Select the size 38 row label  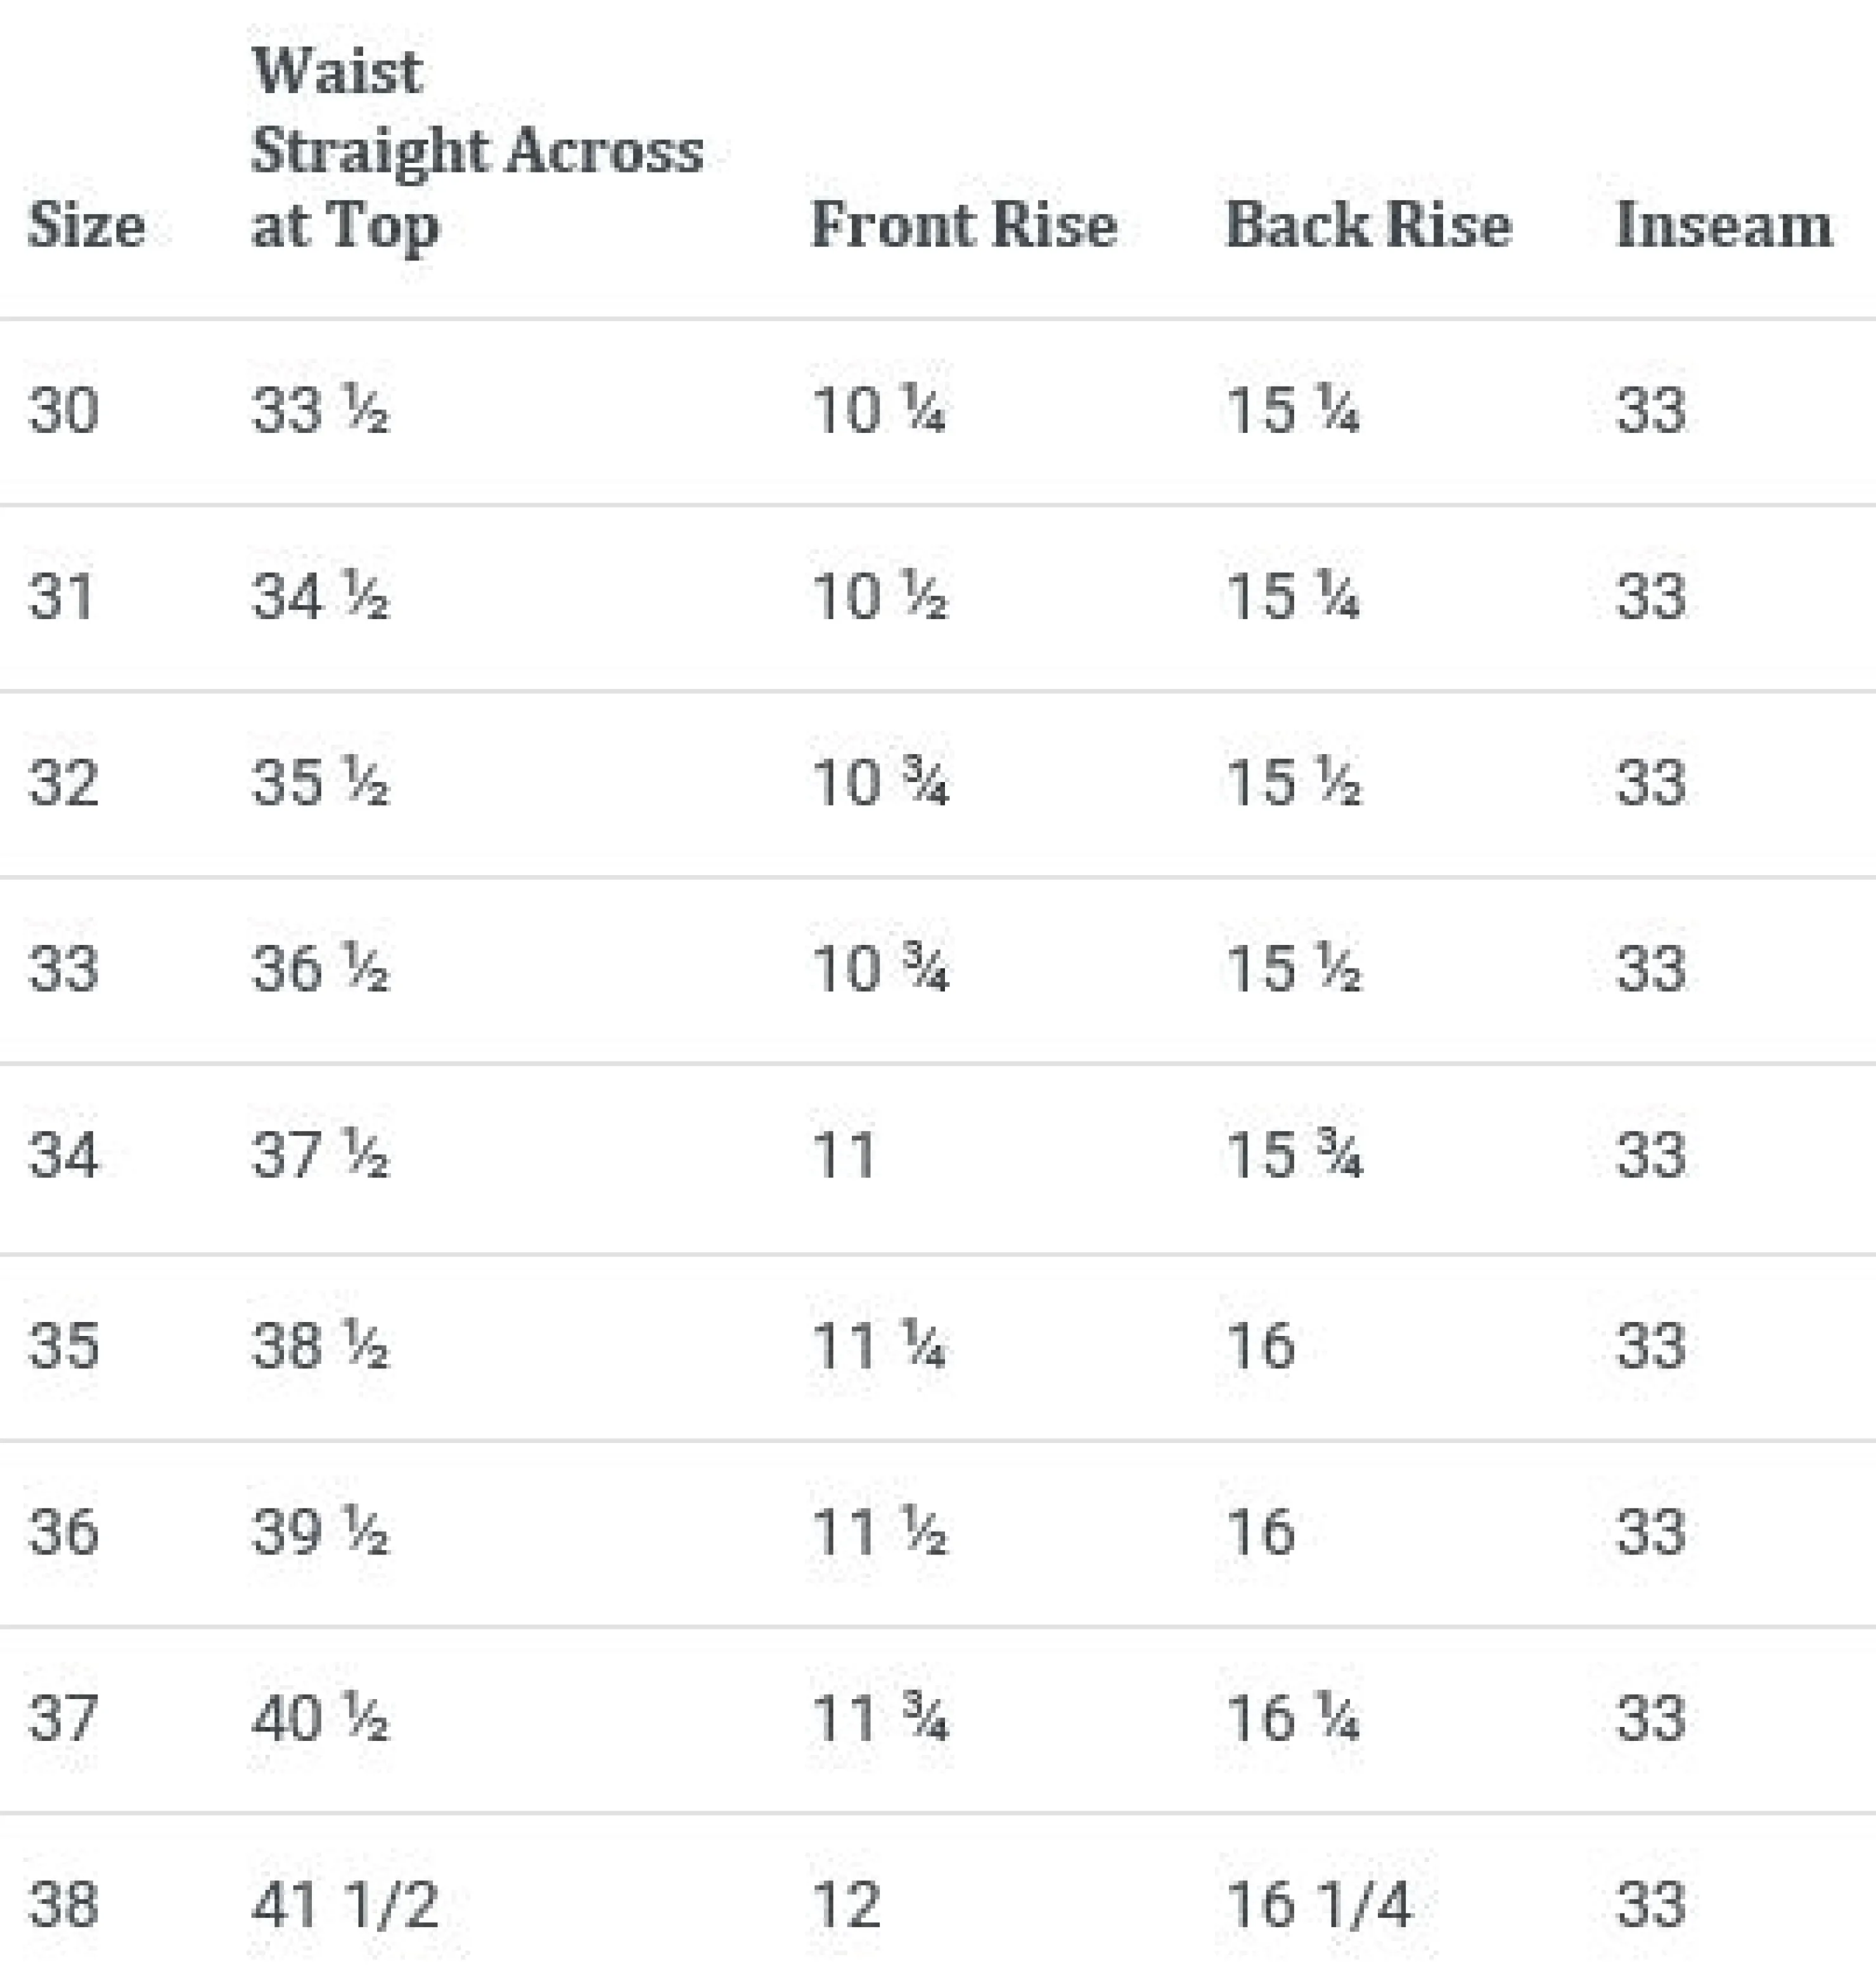point(63,1905)
